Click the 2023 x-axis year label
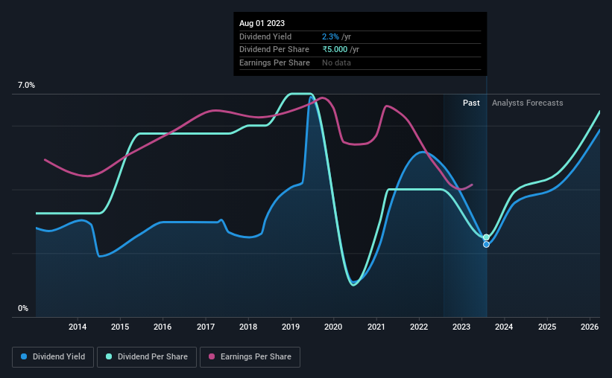Screen dimensions: 612x378 tap(461, 327)
